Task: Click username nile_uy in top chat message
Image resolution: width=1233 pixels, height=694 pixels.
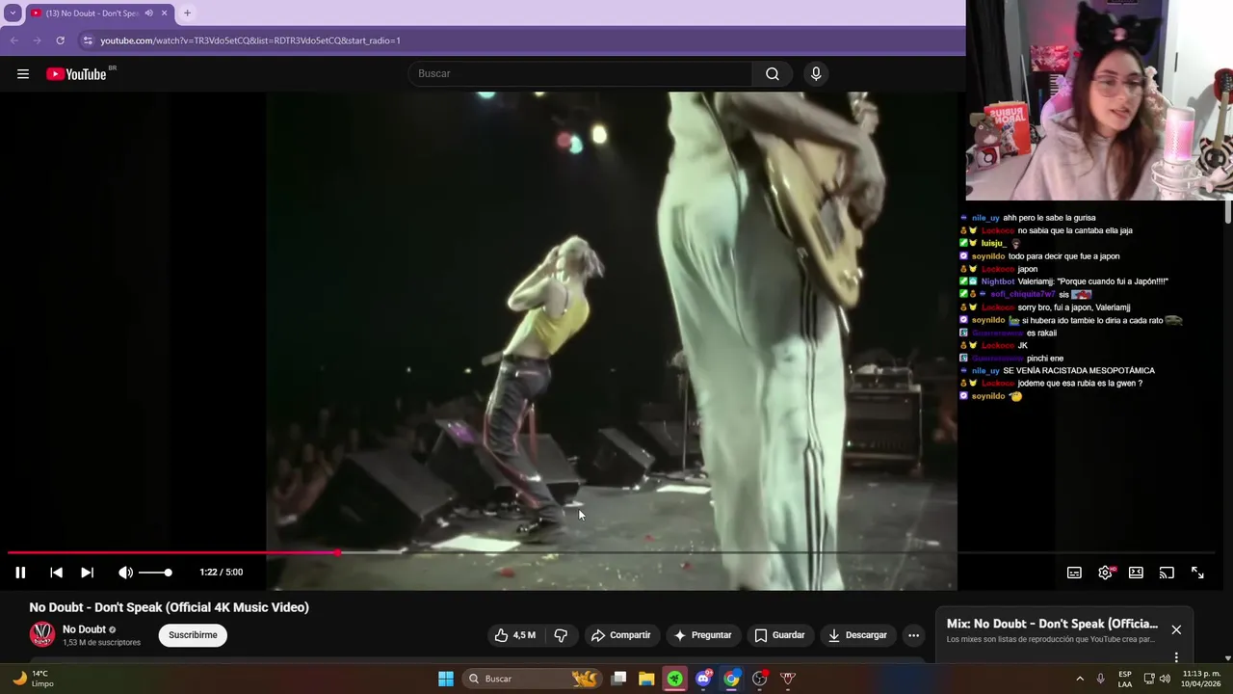Action: coord(985,218)
